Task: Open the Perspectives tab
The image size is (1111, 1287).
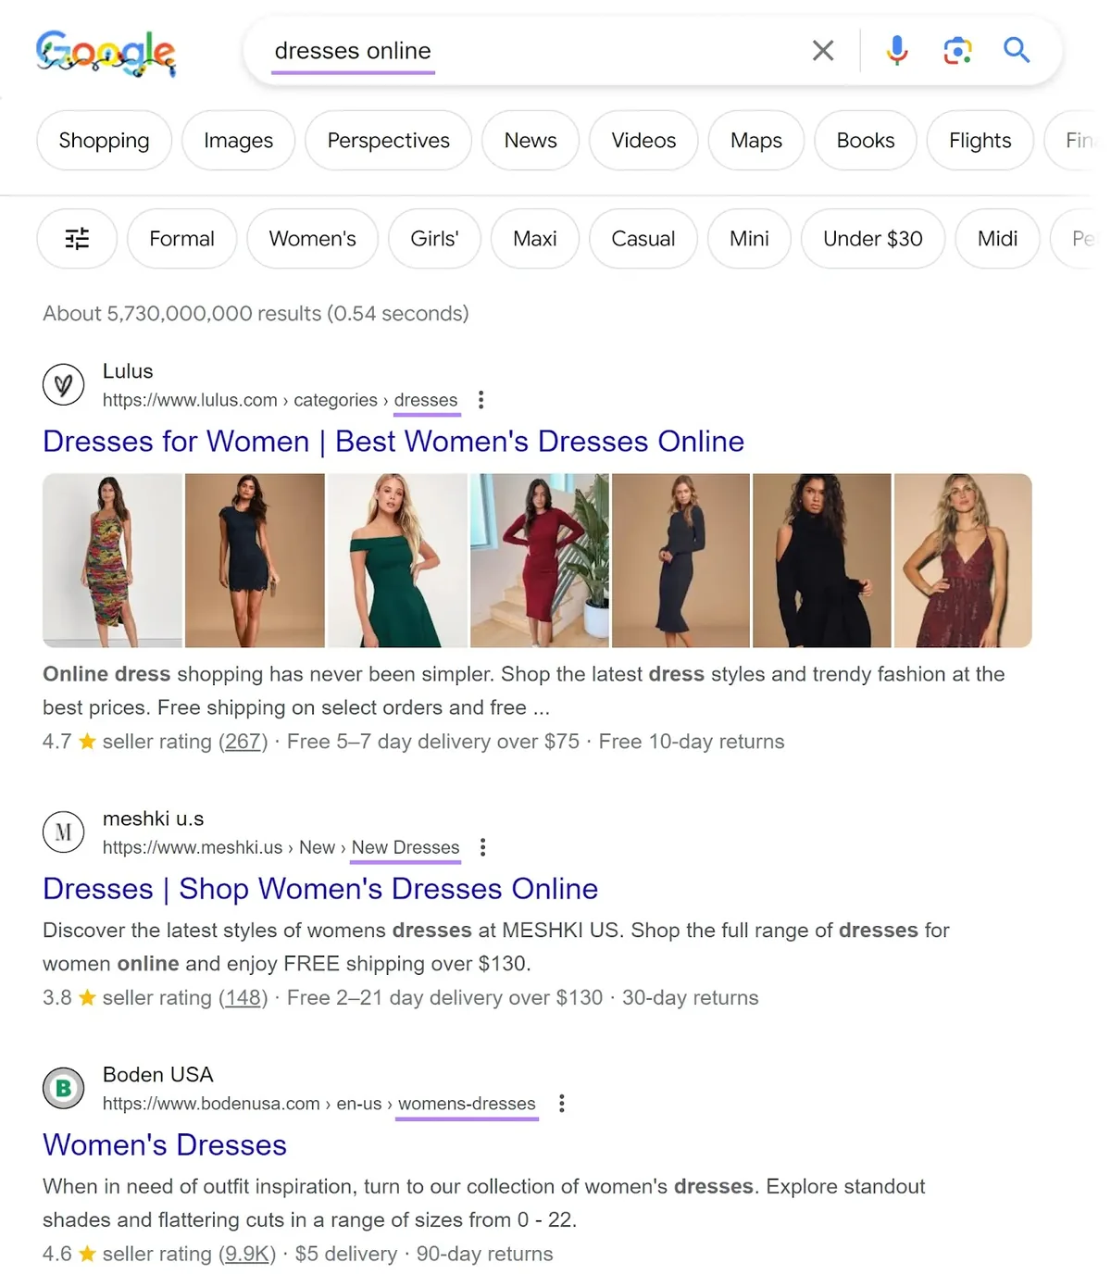Action: tap(388, 140)
